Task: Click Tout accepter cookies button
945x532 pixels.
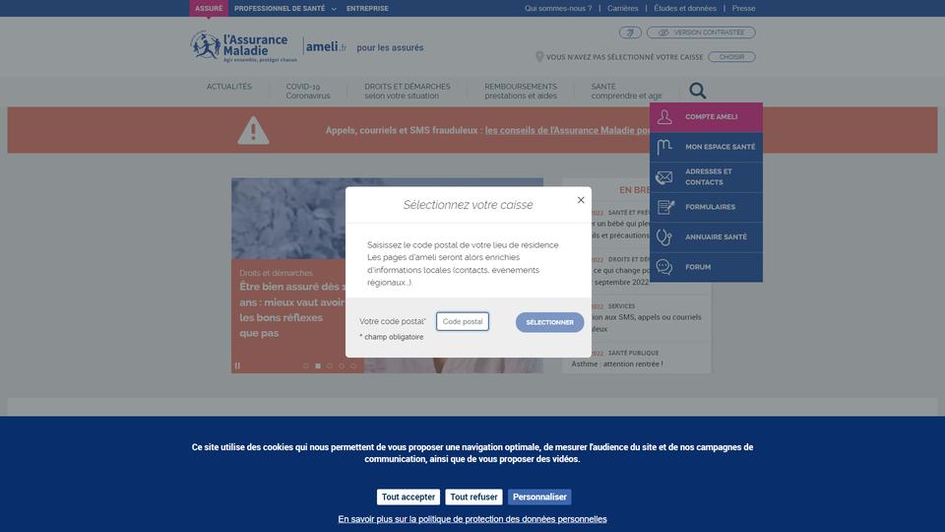Action: click(408, 497)
